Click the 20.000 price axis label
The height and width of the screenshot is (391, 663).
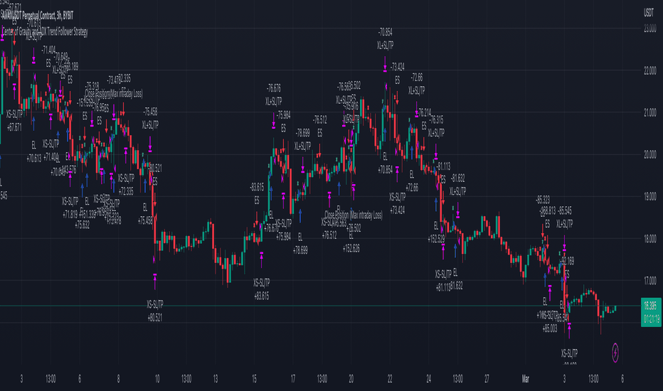pos(649,155)
